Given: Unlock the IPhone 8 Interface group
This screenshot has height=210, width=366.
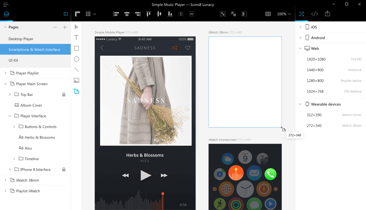Looking at the screenshot, I should point(64,169).
